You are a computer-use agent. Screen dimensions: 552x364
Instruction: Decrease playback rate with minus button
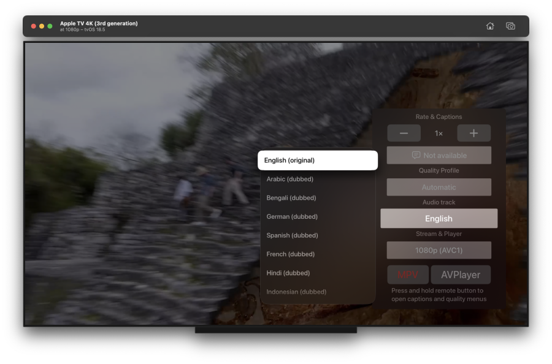(404, 133)
